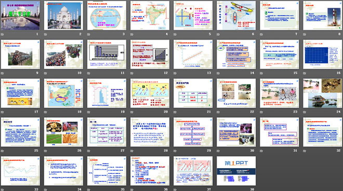Click the animation star icon under slide 20

point(132,112)
